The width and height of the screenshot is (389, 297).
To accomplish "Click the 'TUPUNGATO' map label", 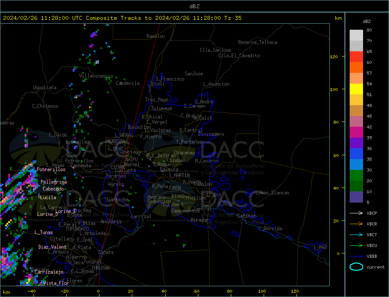I will pyautogui.click(x=77, y=229).
